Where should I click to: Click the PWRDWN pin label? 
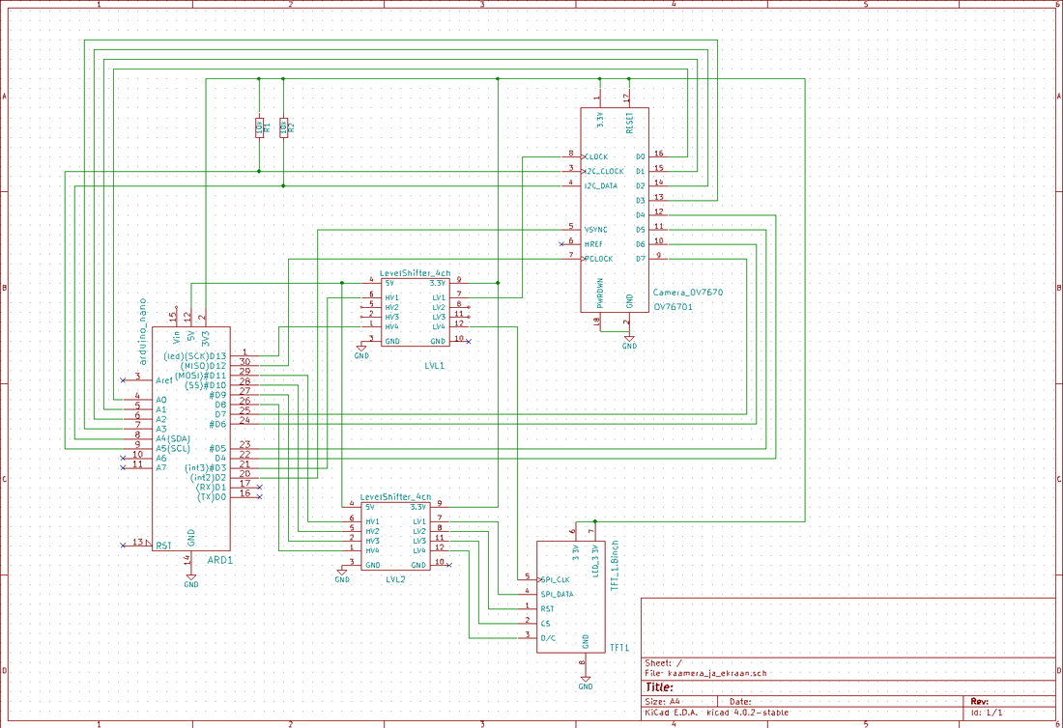[600, 294]
